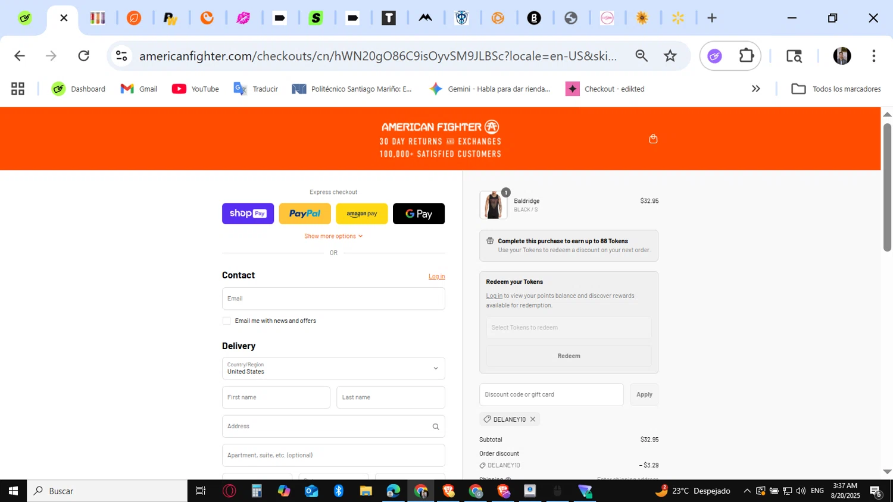893x502 pixels.
Task: Open Outlook from the taskbar
Action: 311,491
